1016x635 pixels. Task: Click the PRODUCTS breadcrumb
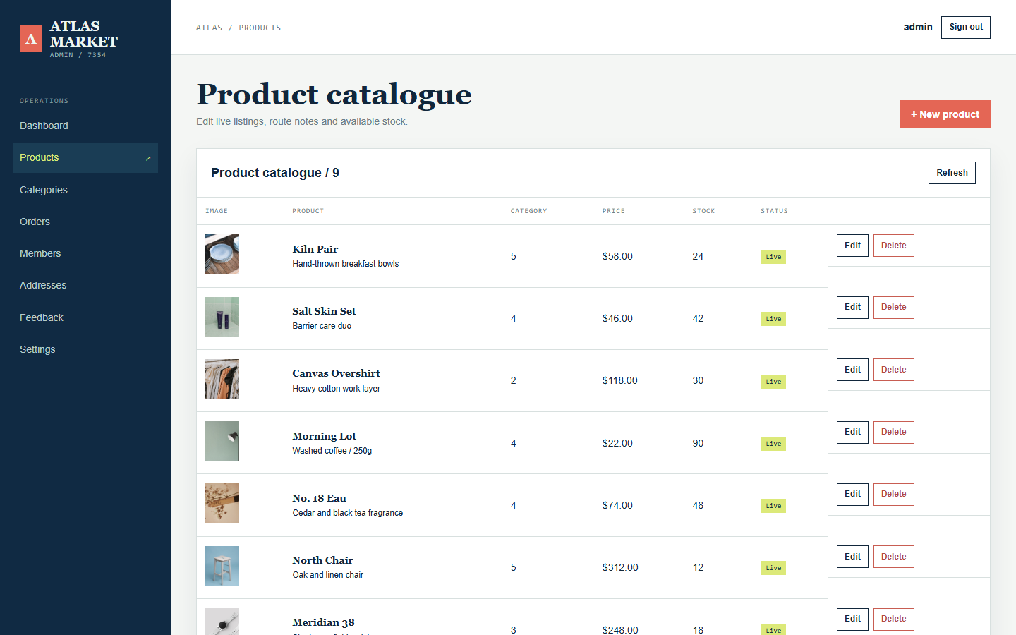tap(260, 28)
